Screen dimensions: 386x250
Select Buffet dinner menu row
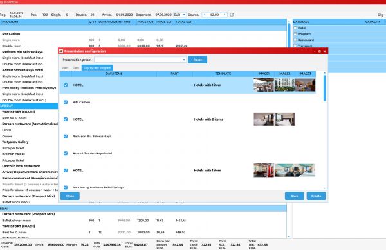click(17, 221)
